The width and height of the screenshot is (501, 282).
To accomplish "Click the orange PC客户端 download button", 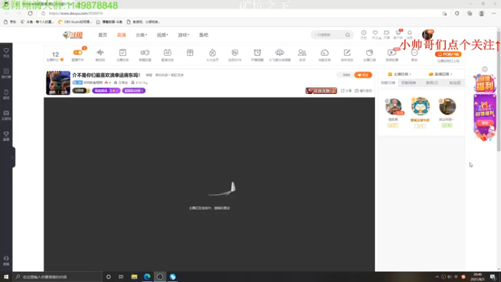I will pos(448,55).
